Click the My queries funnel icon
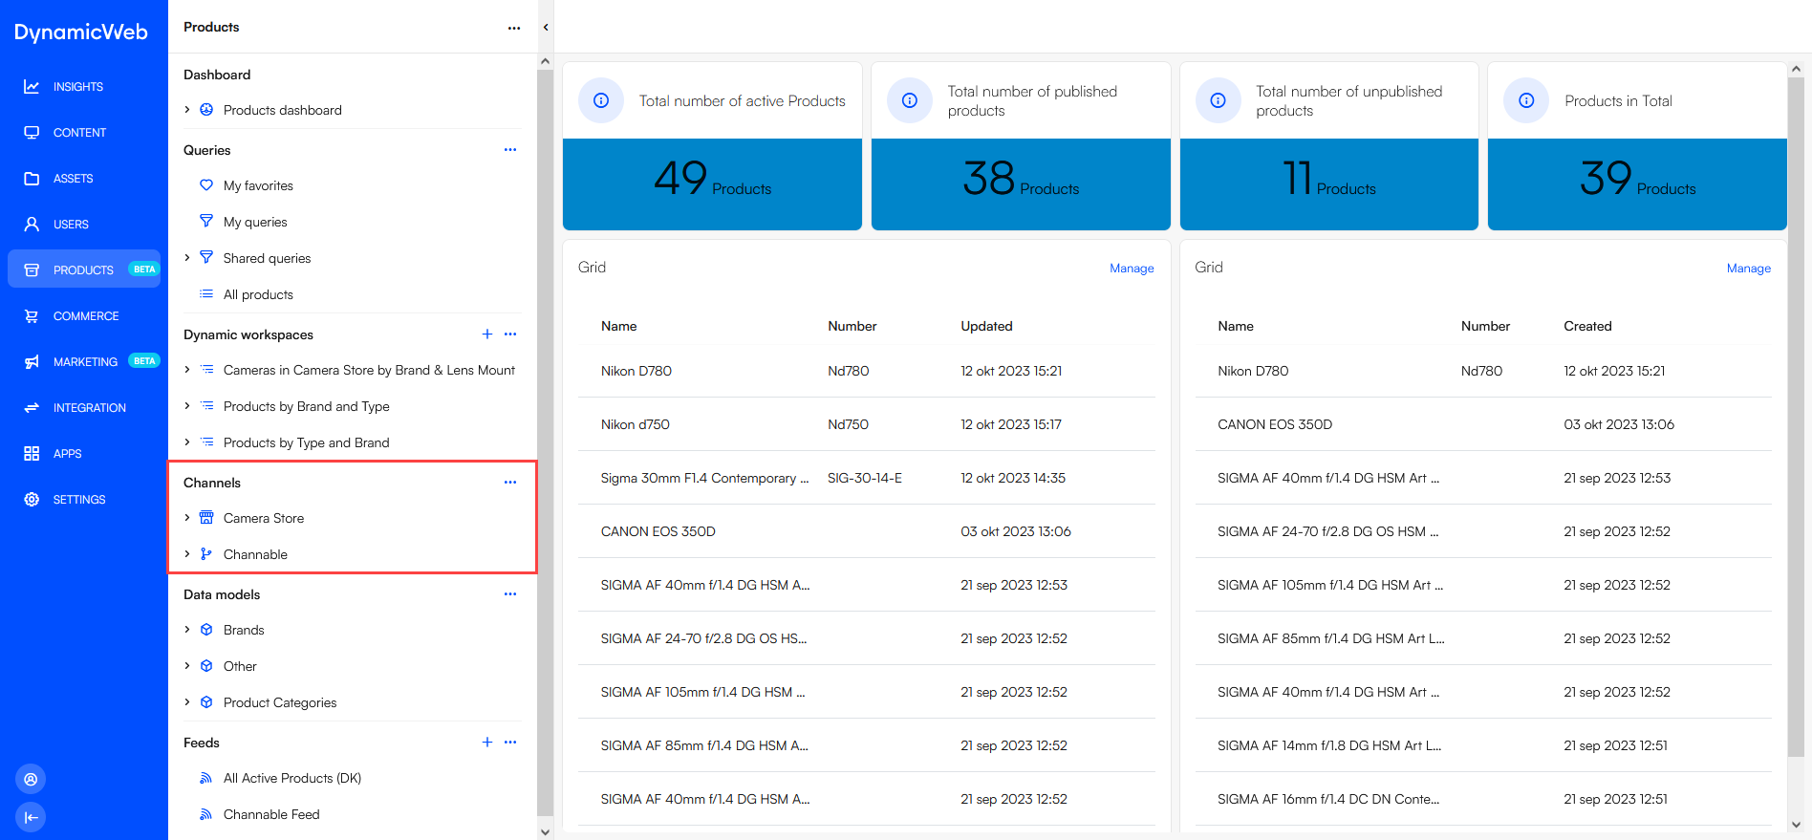This screenshot has width=1812, height=840. [206, 222]
